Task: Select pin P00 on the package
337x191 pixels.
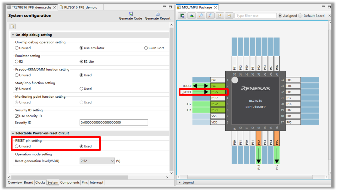Action: (293, 122)
